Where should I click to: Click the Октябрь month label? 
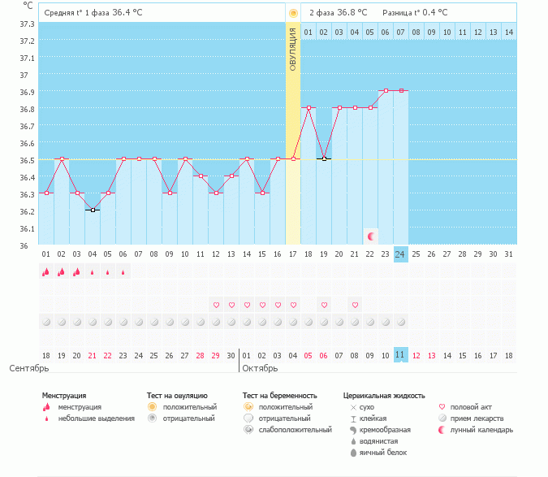pyautogui.click(x=260, y=368)
